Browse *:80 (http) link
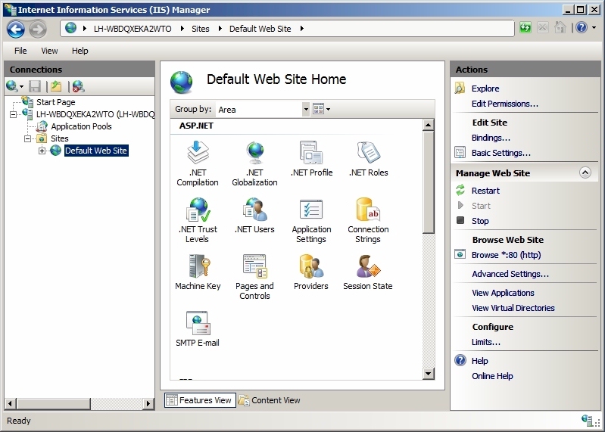Viewport: 605px width, 432px height. 506,255
